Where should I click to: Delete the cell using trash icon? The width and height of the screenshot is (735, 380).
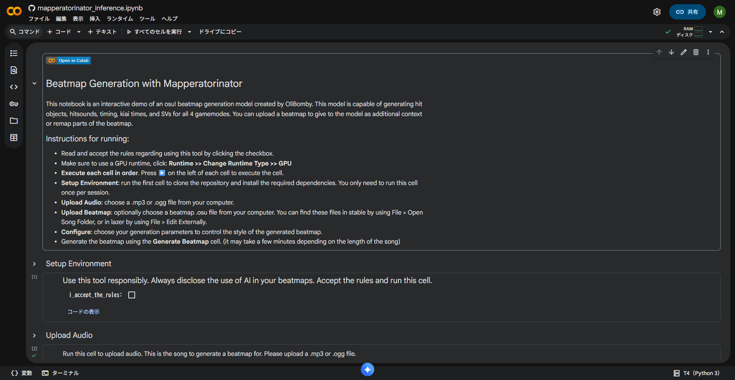click(x=696, y=52)
